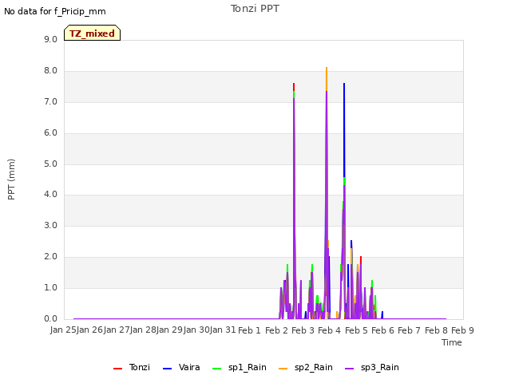Screen dimensions: 511x383
Task: Click the Feb 2 x-axis tick label
Action: [x=276, y=330]
